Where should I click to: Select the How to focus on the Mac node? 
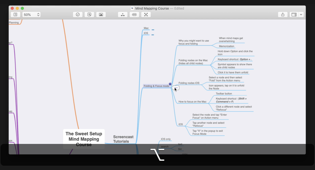pos(192,101)
